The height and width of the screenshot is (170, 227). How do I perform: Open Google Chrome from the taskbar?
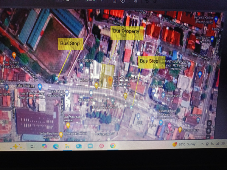113,146
